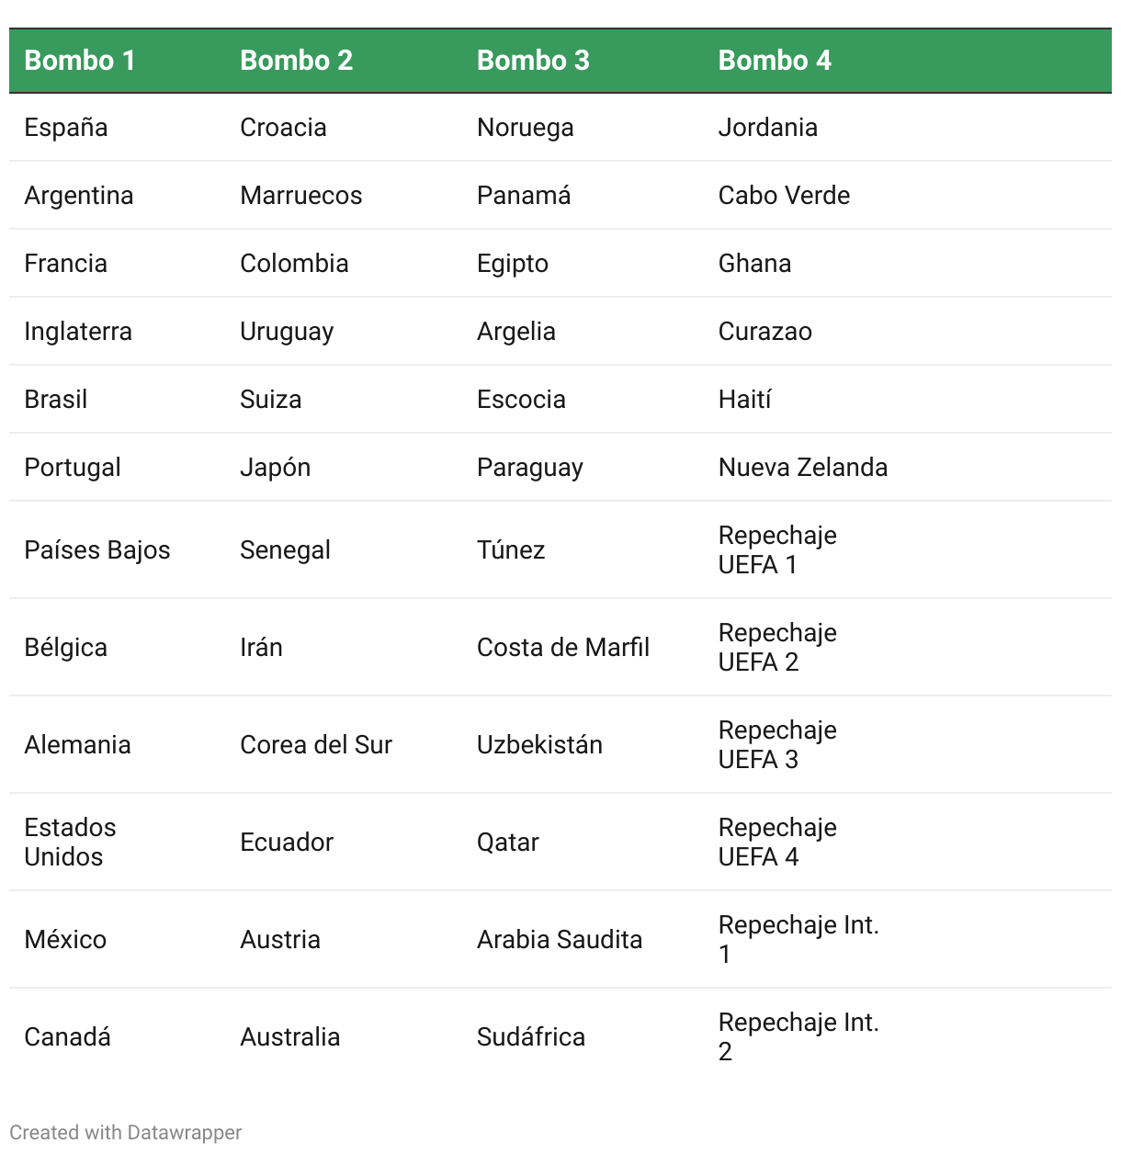Select the Repechaje UEFA 3 cell
This screenshot has width=1121, height=1154.
pos(777,745)
